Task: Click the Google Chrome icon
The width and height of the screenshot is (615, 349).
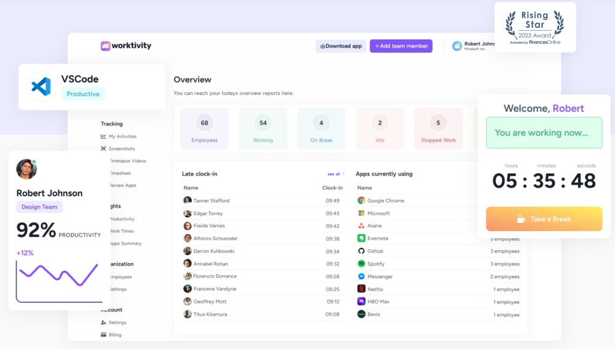Action: (361, 200)
